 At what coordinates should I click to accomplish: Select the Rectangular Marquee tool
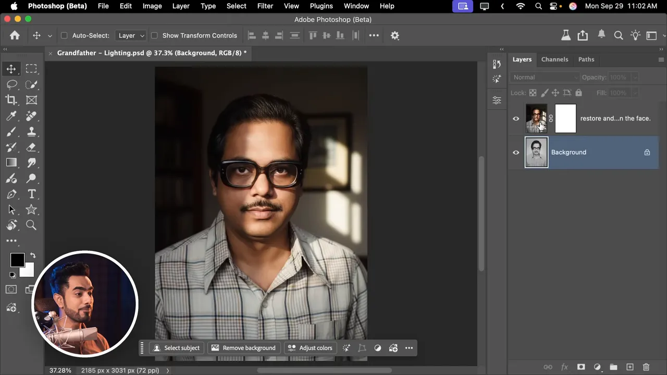pyautogui.click(x=31, y=69)
